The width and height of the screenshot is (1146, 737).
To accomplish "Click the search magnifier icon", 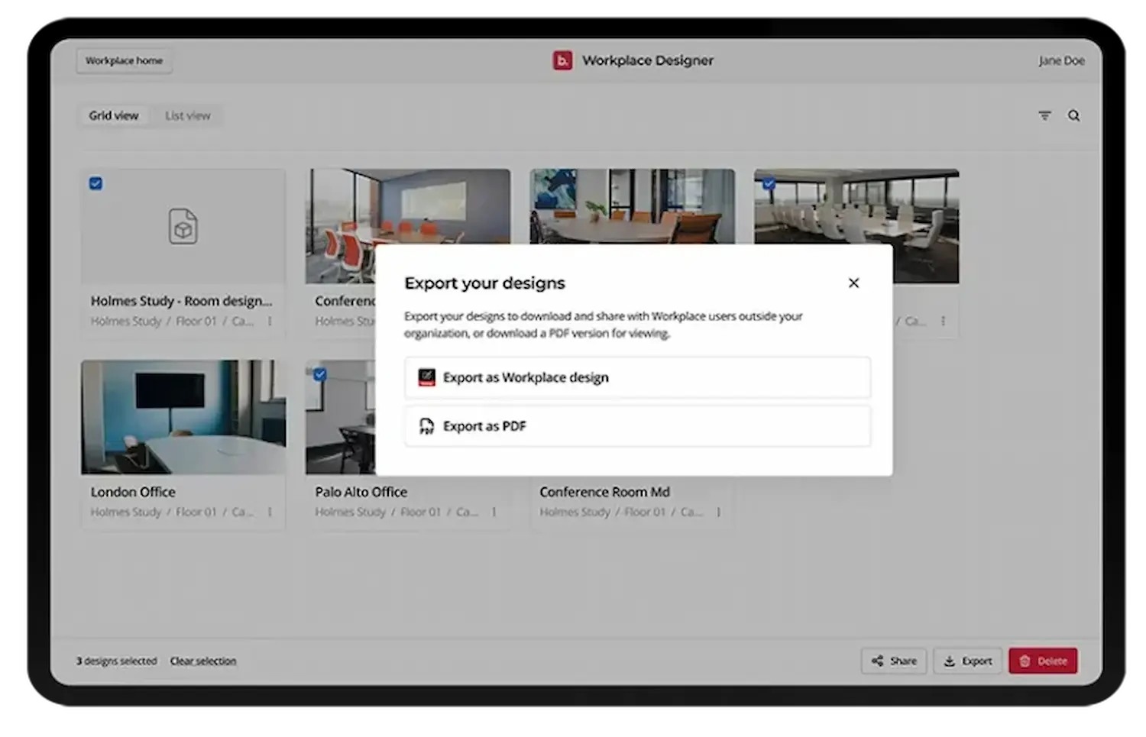I will click(x=1074, y=115).
